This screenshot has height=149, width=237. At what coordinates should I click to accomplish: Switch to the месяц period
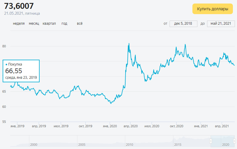34,24
